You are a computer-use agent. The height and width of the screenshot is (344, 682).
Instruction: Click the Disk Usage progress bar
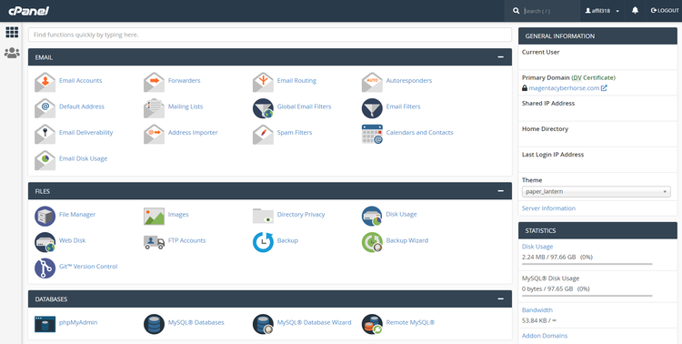587,264
